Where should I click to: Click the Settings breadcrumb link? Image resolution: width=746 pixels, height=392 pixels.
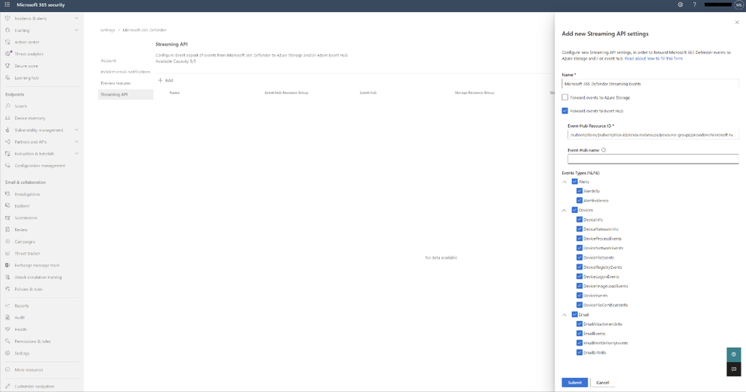108,30
